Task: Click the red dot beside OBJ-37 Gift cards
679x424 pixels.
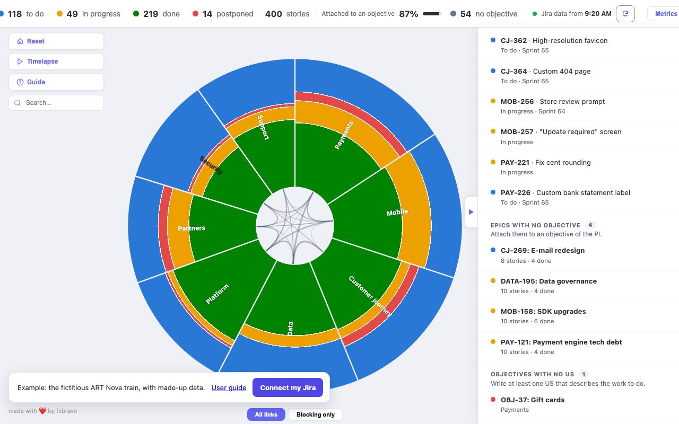Action: pos(493,400)
